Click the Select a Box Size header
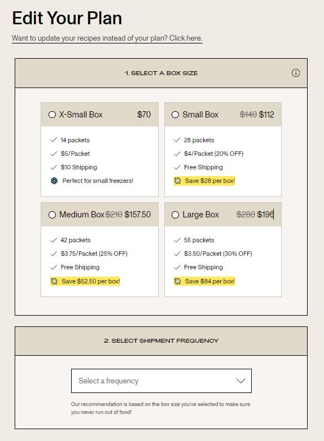The image size is (324, 441). tap(161, 73)
